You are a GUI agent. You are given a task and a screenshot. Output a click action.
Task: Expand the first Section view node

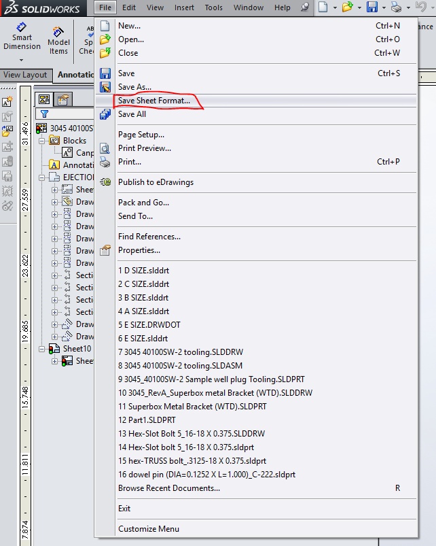(x=54, y=275)
